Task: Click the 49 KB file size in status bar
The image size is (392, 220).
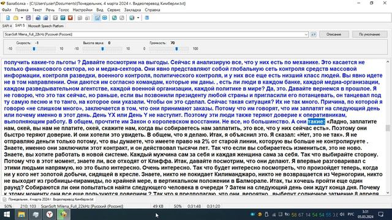Action: (158, 207)
